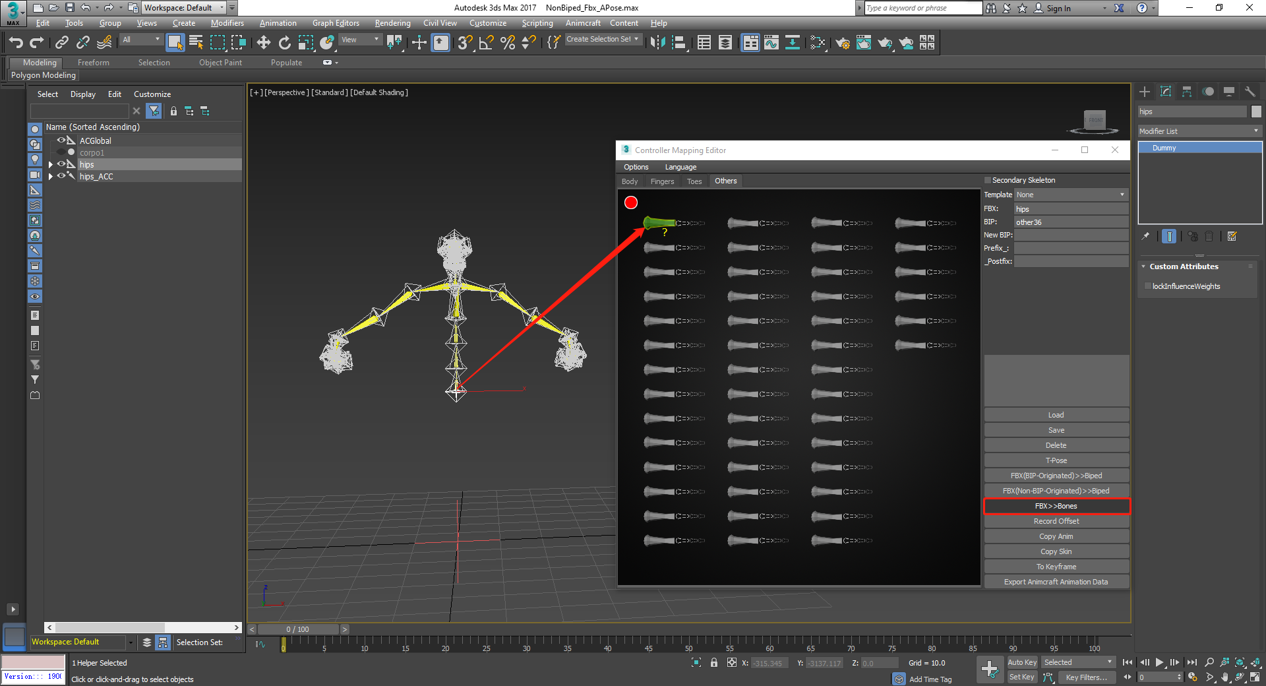Viewport: 1266px width, 686px height.
Task: Pick the Rectangular Selection Region tool
Action: click(x=218, y=43)
